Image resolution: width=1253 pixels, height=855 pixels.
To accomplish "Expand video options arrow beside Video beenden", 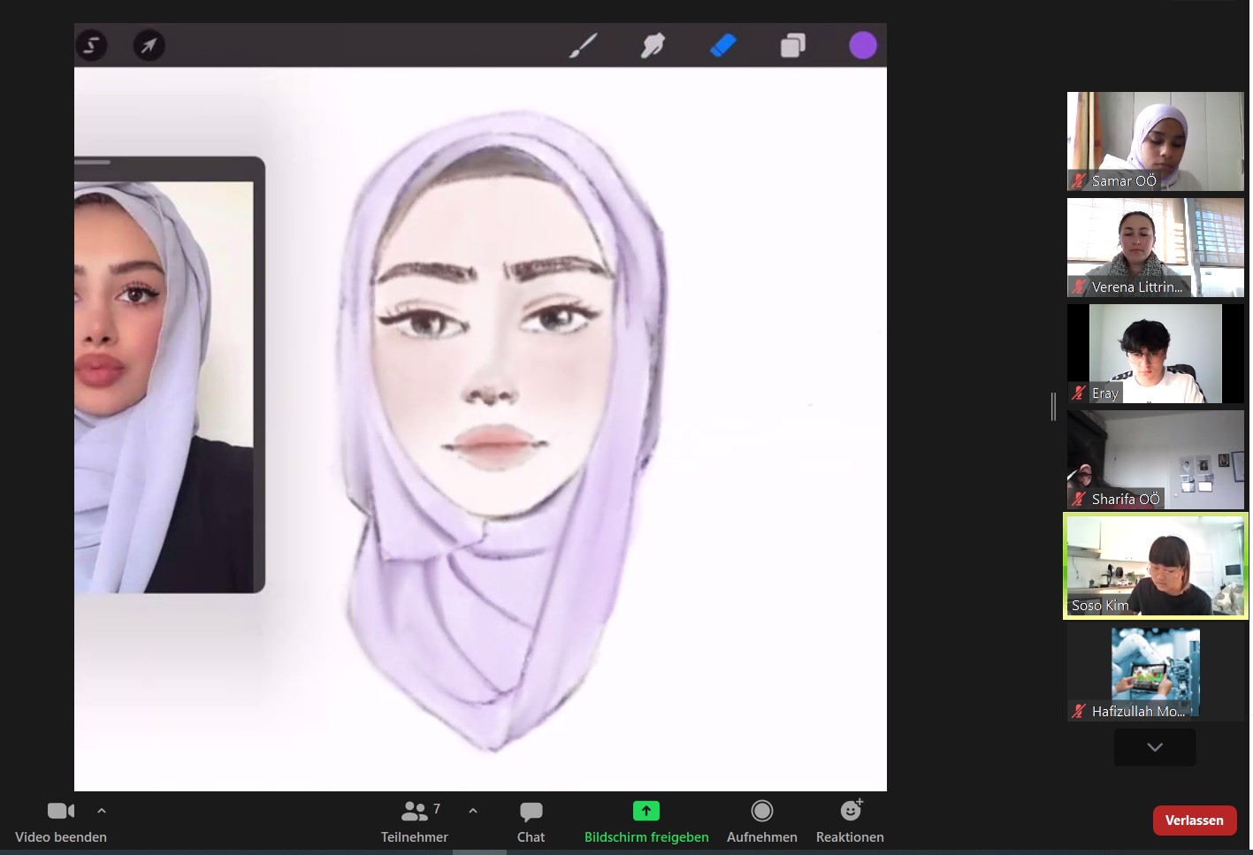I will coord(102,810).
